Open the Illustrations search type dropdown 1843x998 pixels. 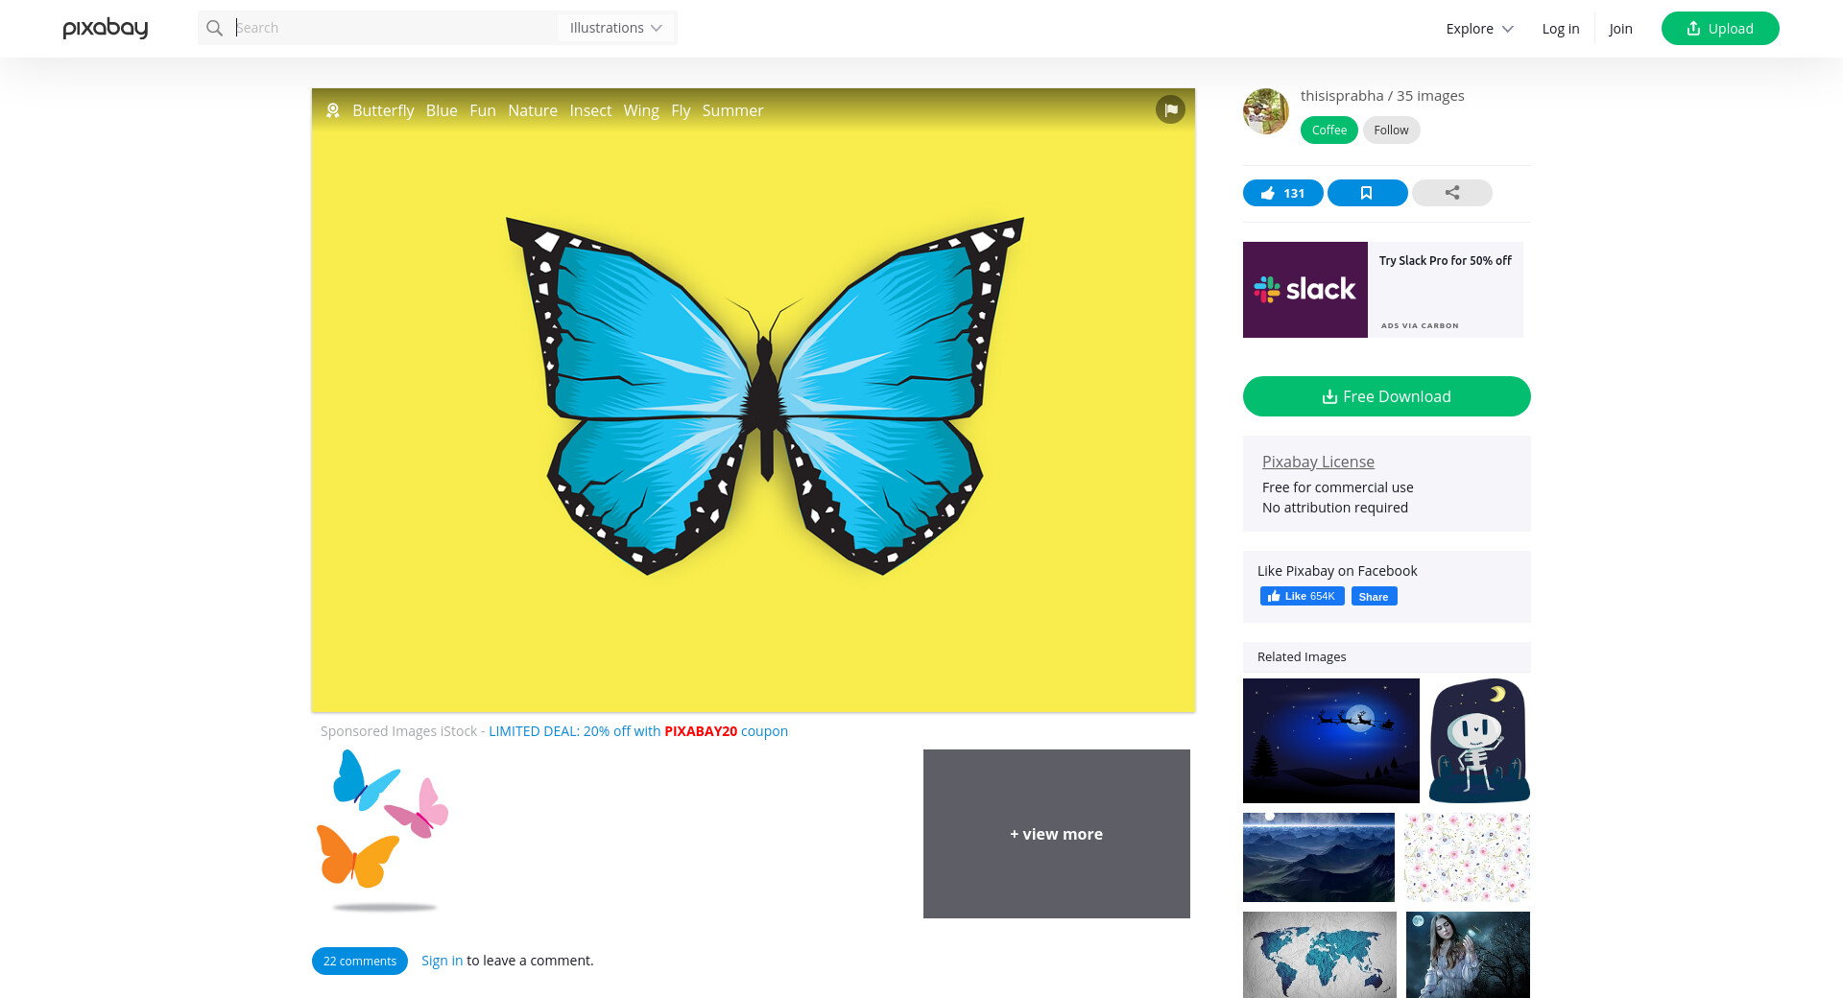616,28
